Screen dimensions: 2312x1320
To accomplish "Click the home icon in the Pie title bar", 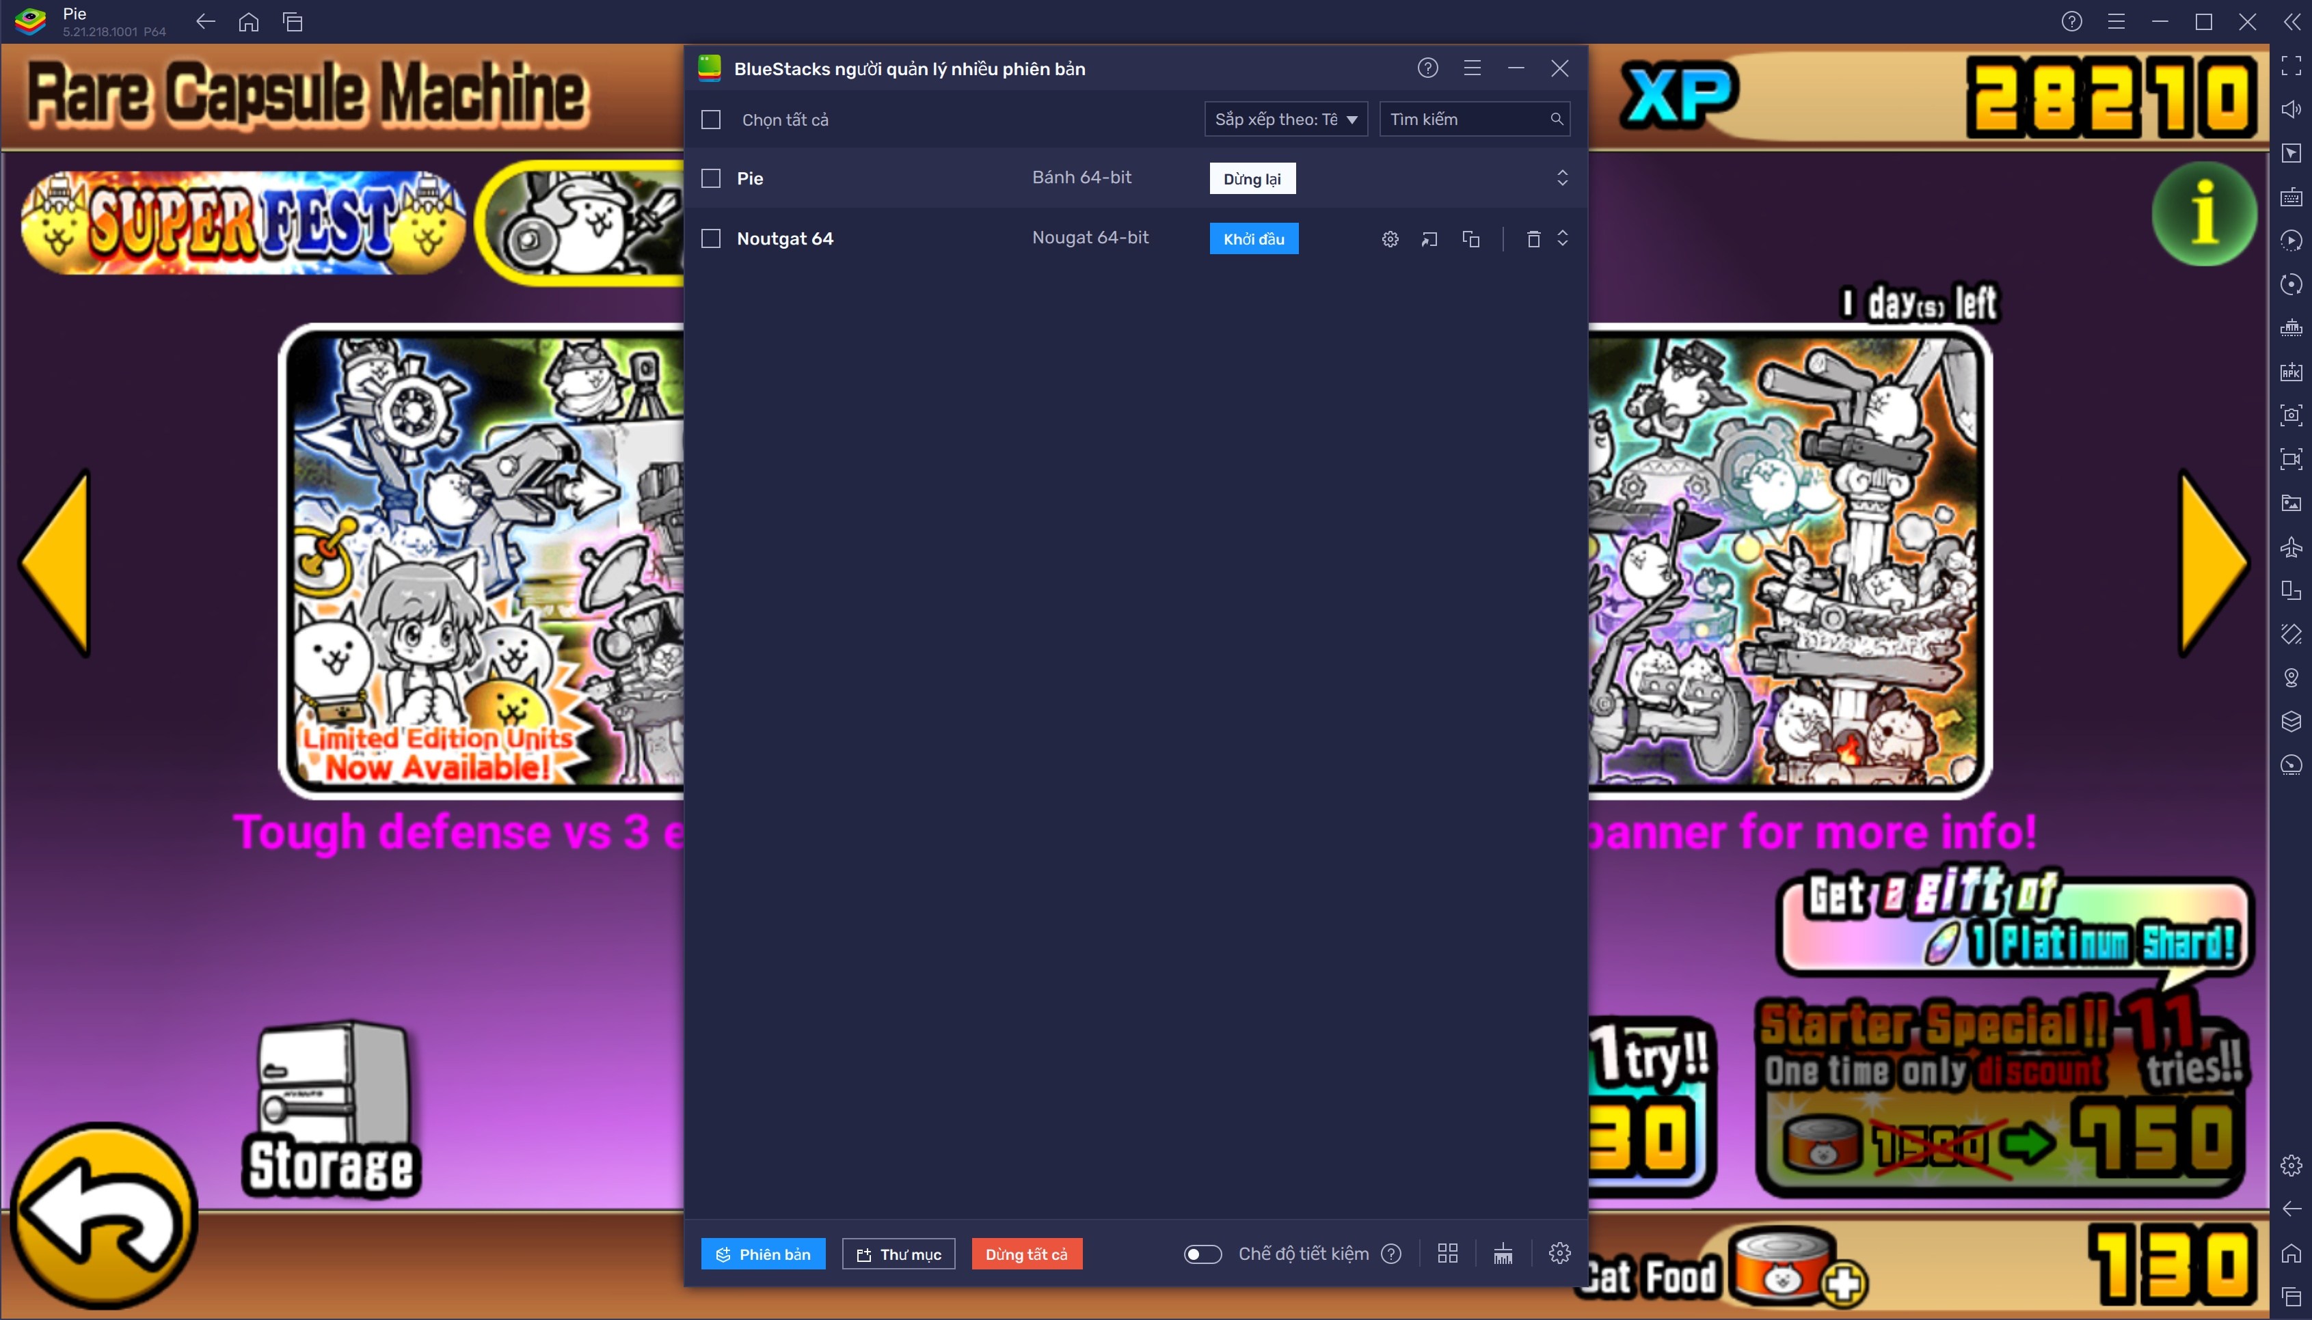I will tap(249, 21).
